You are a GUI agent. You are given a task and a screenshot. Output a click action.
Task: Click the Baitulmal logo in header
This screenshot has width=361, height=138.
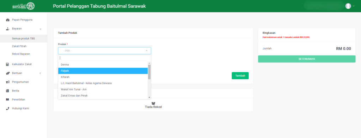(24, 6)
